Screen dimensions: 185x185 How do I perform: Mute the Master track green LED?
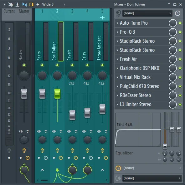point(24,65)
